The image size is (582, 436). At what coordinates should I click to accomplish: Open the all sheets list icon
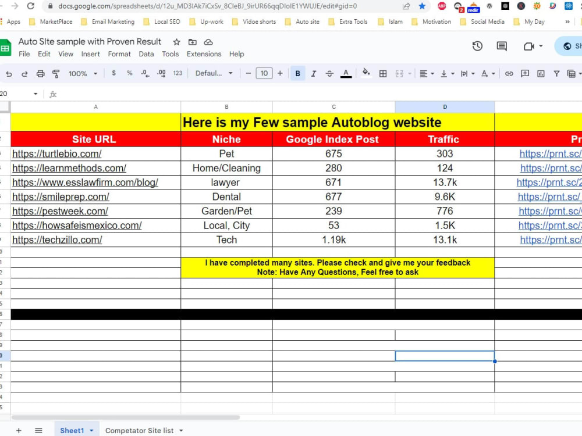38,430
